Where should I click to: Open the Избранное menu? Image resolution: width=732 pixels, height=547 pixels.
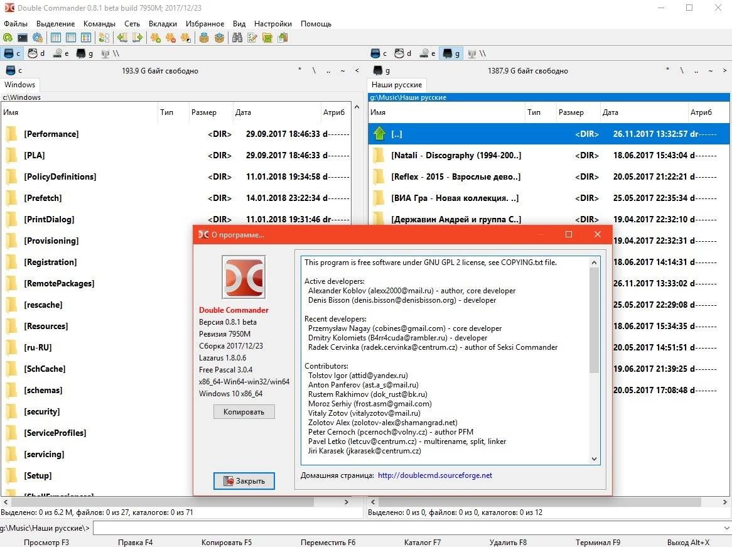pos(205,23)
